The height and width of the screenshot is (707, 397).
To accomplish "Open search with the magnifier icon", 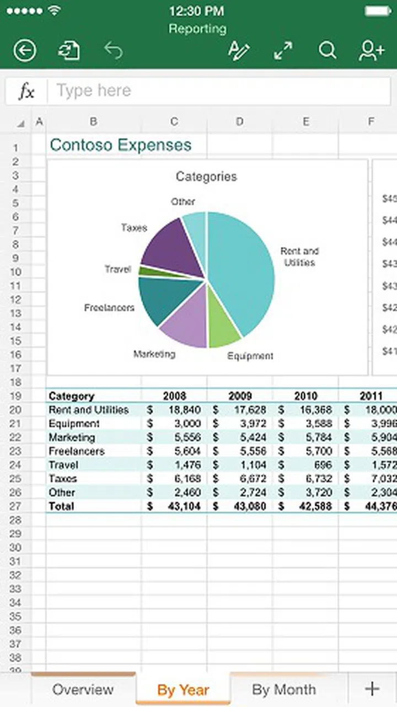I will [328, 51].
